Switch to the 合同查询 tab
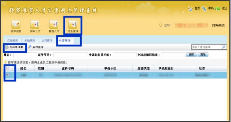231x122 pixels. (47, 40)
